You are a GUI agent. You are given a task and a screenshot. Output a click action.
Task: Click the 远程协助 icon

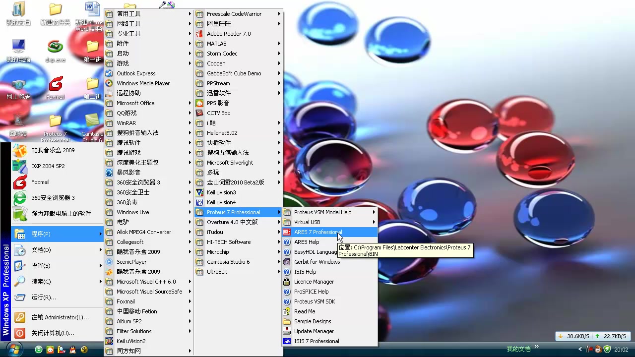coord(109,93)
